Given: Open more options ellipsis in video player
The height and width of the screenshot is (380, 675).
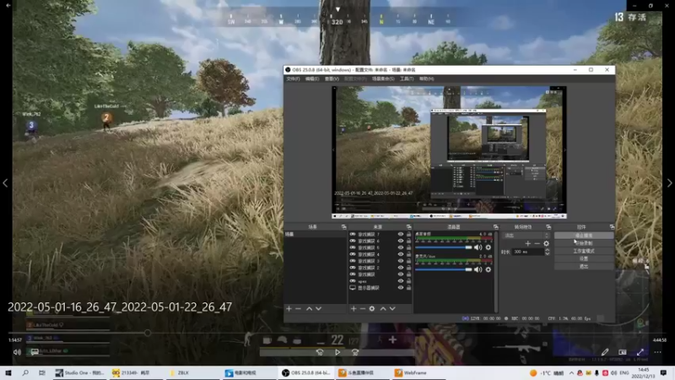Looking at the screenshot, I should click(x=657, y=352).
